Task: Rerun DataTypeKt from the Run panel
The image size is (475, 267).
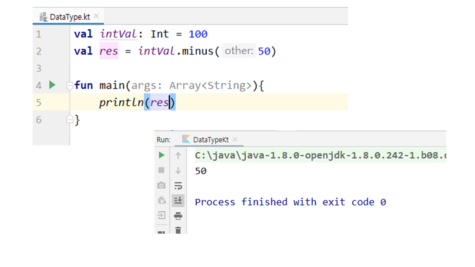Action: [x=161, y=155]
